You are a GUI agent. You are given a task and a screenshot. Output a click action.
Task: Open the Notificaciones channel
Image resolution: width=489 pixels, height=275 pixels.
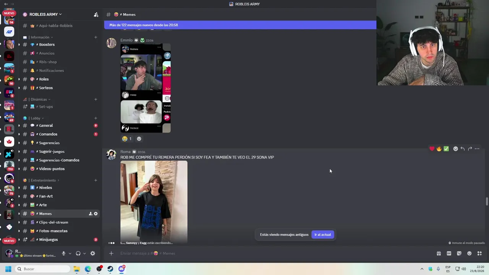tap(59, 70)
